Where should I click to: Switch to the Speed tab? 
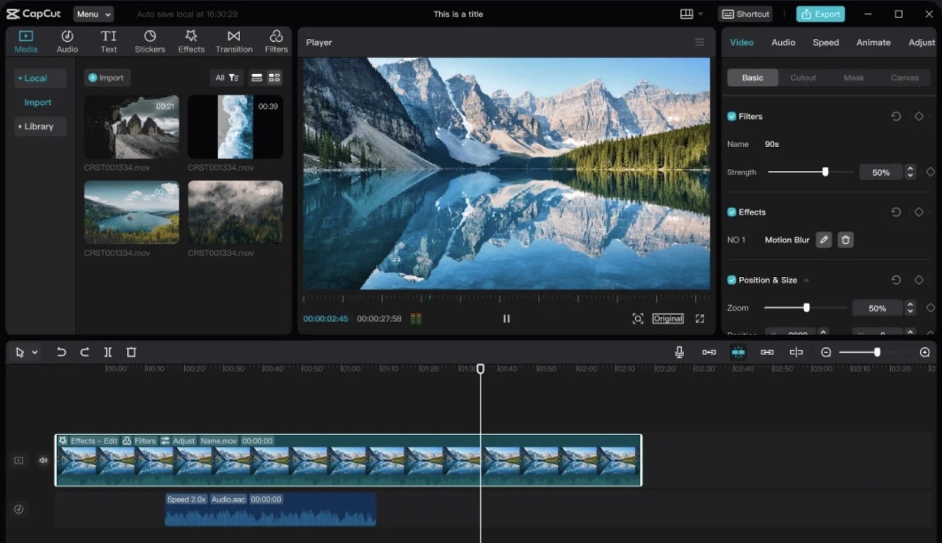825,42
